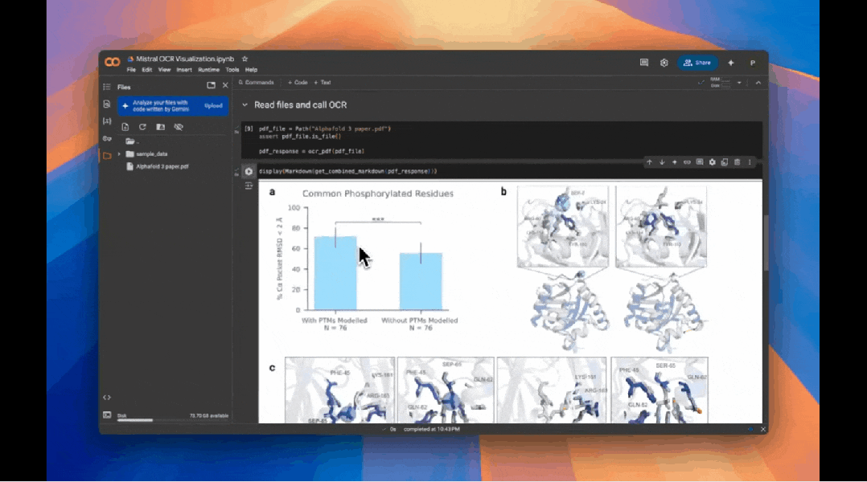The height and width of the screenshot is (482, 867).
Task: Open variables sidebar icon
Action: pos(107,121)
